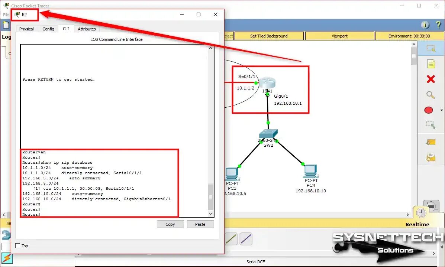Click 'IOS Command Line Interface' heading

tap(117, 39)
